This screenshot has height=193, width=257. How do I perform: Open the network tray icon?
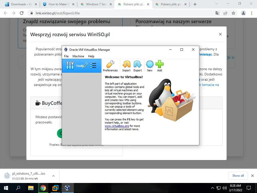tap(219, 188)
